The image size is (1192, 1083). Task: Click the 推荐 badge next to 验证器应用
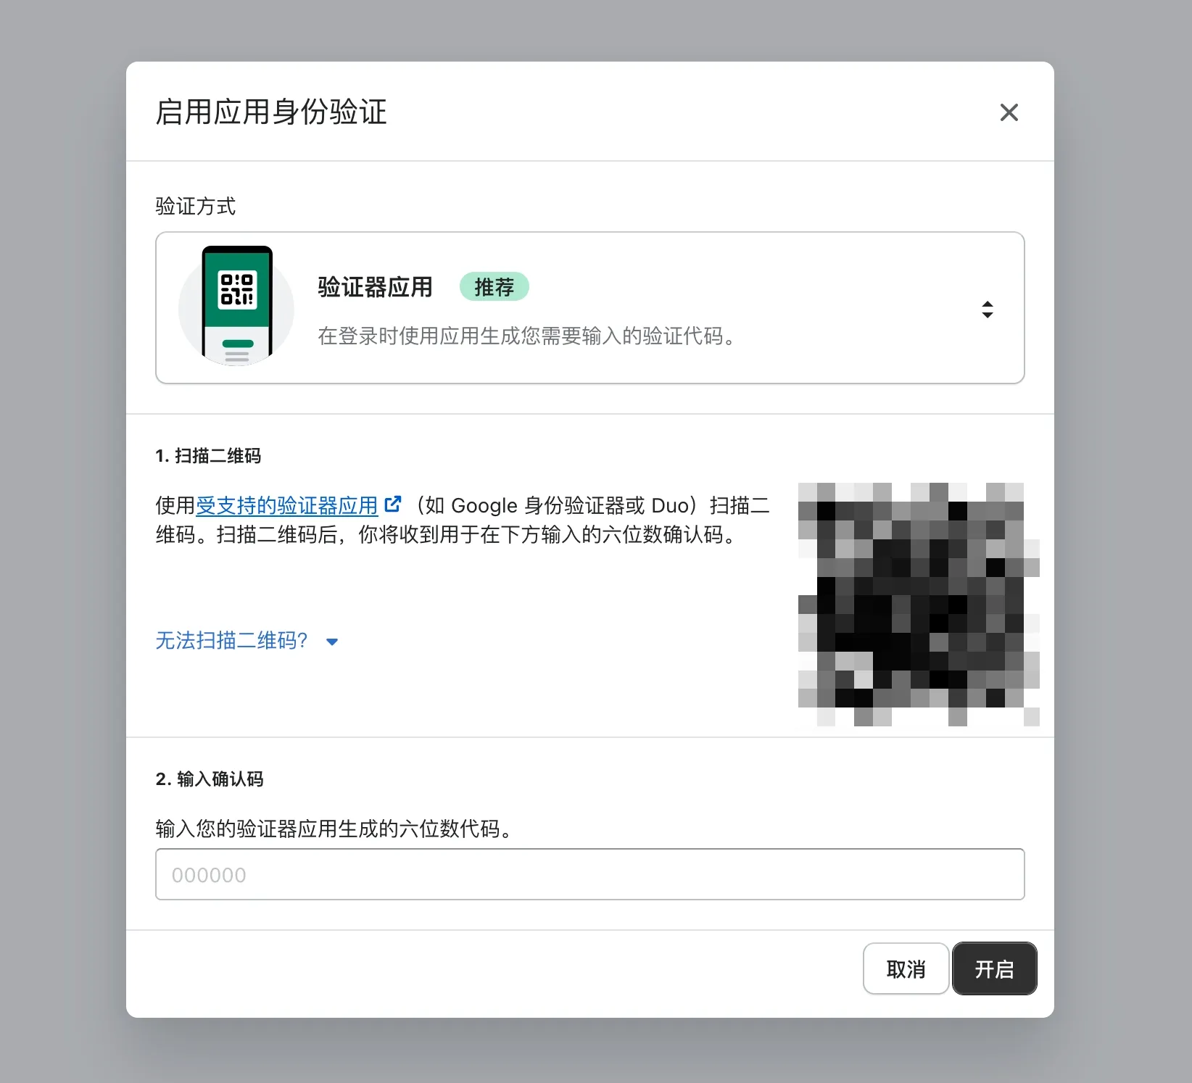494,286
